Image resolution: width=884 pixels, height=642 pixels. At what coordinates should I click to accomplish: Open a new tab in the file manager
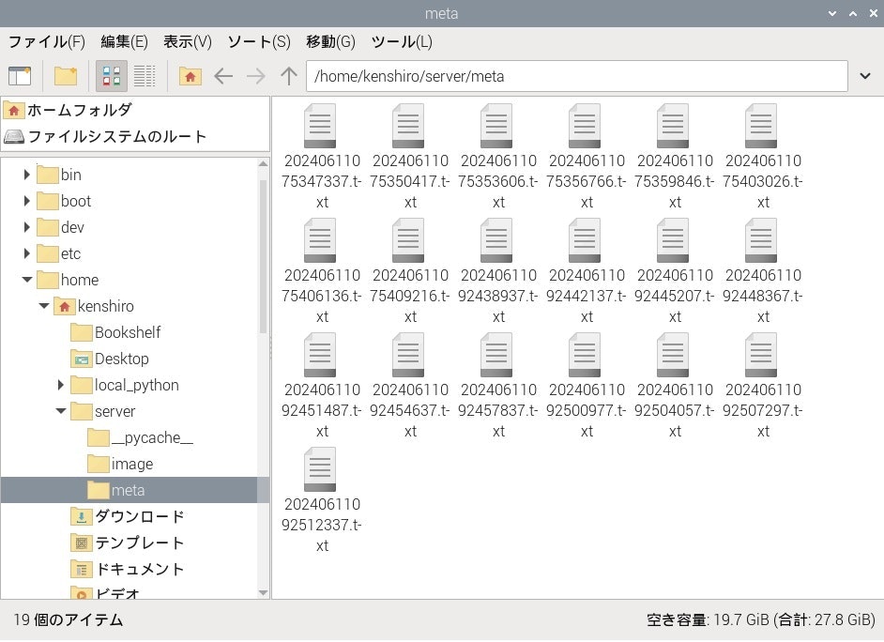[21, 76]
